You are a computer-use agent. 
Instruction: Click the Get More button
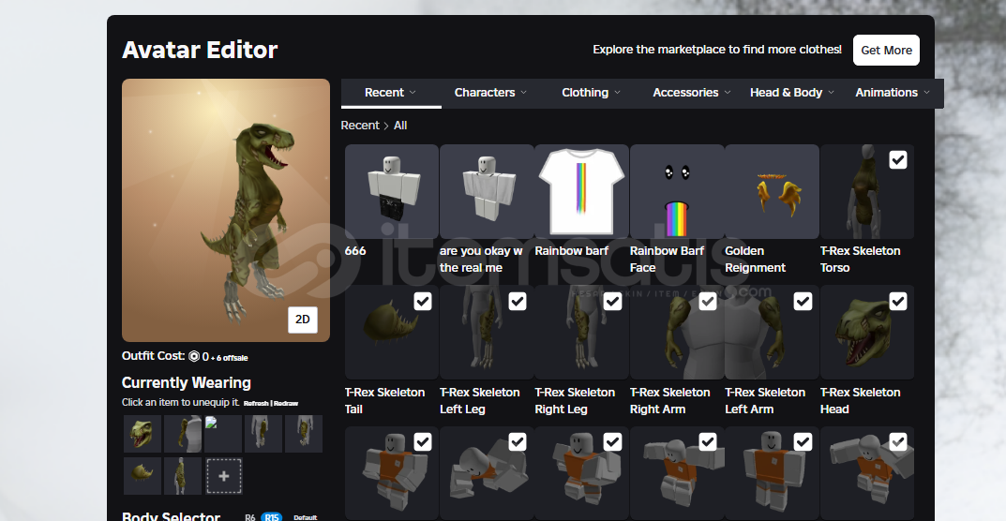pyautogui.click(x=886, y=50)
